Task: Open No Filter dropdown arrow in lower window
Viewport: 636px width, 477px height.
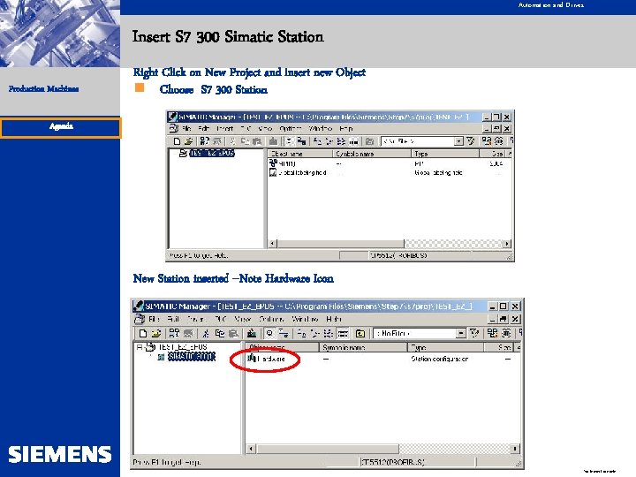Action: click(x=460, y=333)
